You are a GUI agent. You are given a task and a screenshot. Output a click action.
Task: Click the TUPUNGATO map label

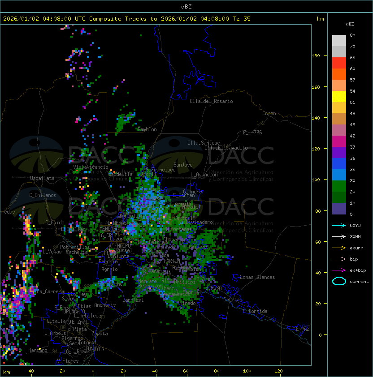(73, 311)
